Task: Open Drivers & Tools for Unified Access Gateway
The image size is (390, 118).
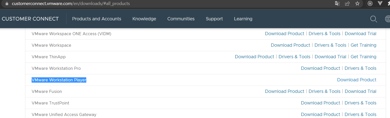Action: (360, 114)
